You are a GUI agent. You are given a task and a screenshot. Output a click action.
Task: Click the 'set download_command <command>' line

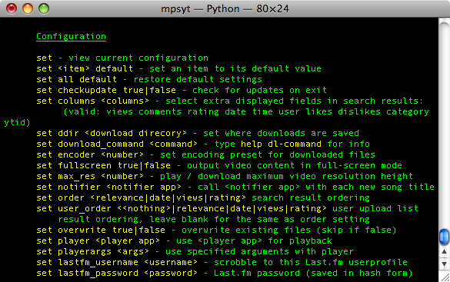(203, 144)
